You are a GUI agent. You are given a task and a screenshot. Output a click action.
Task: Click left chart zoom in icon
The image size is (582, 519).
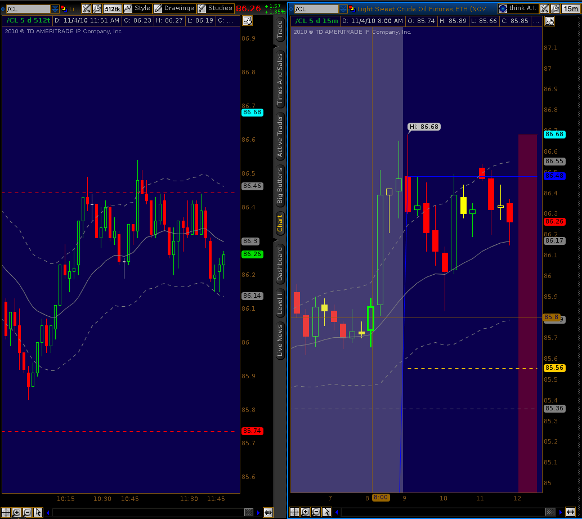(x=16, y=513)
